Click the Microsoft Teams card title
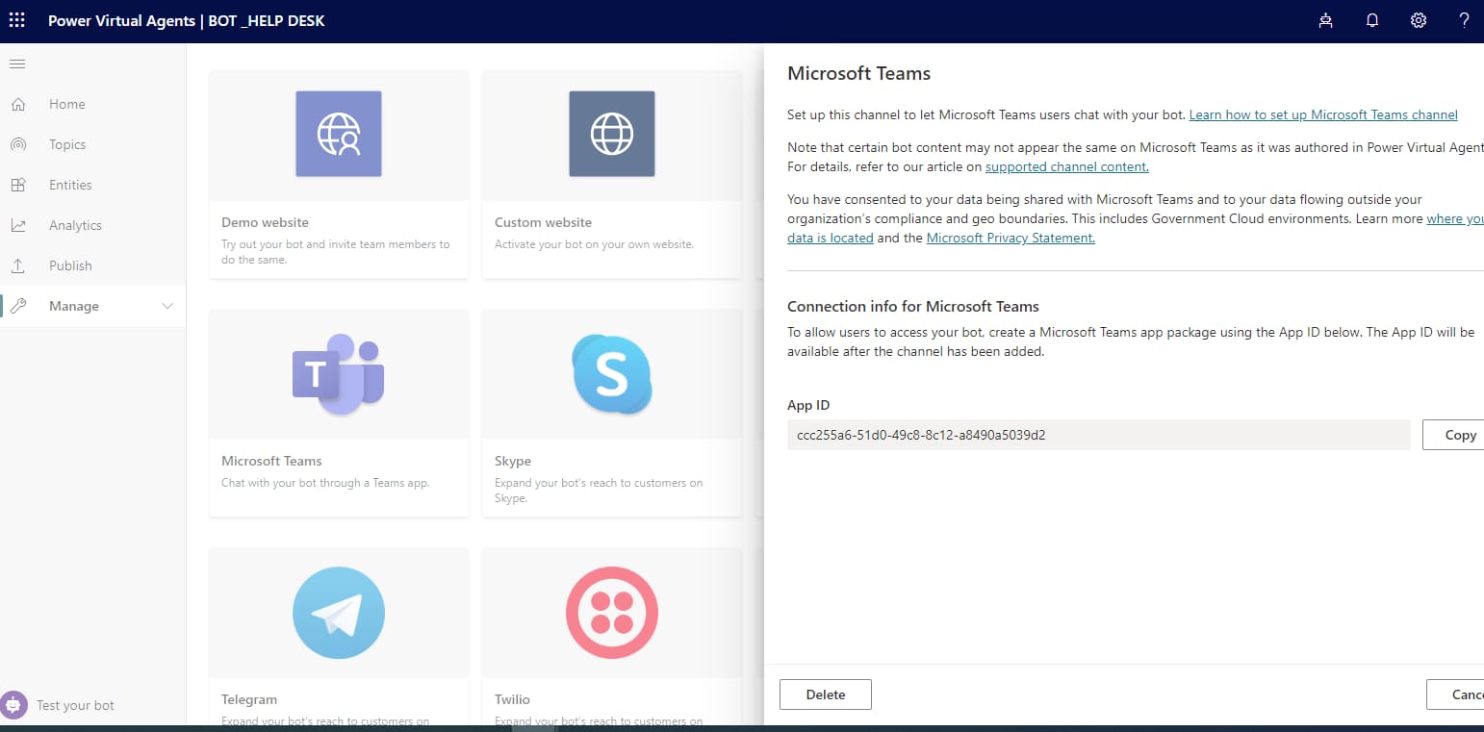The width and height of the screenshot is (1484, 732). pyautogui.click(x=271, y=461)
